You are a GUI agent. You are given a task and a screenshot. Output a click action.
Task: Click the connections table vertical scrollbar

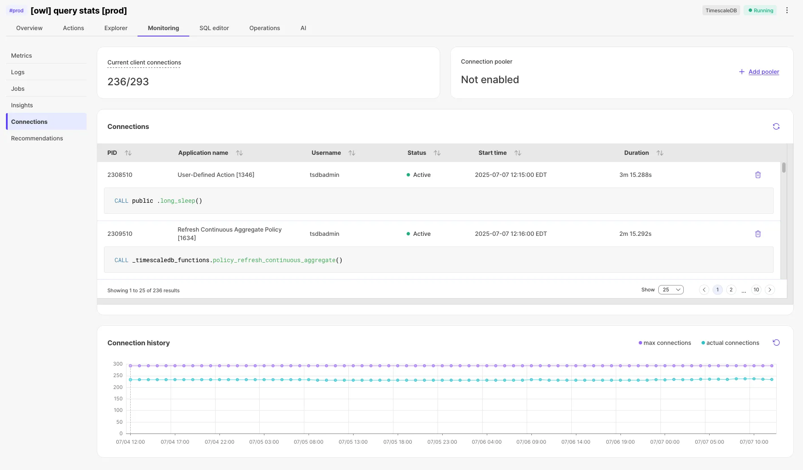tap(783, 167)
